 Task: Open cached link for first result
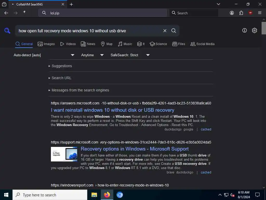[x=206, y=129]
